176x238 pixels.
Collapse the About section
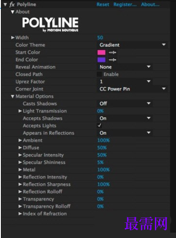[12, 12]
